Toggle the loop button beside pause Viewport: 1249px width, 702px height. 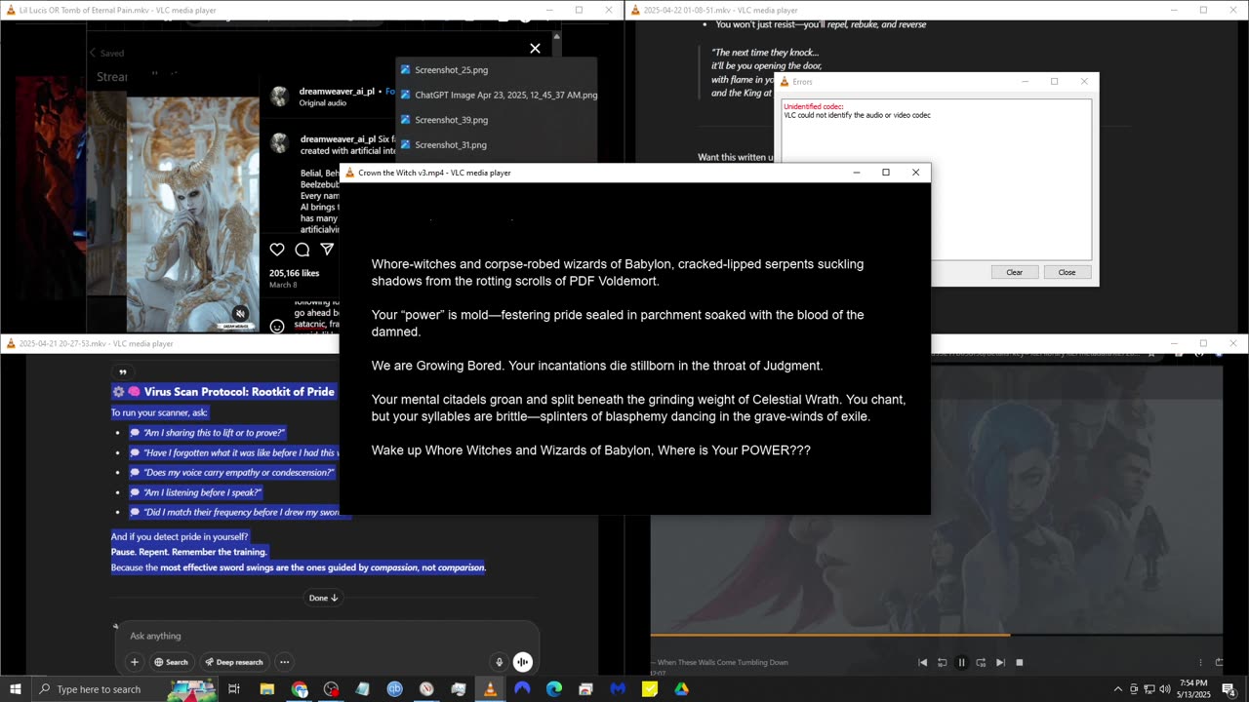(981, 663)
